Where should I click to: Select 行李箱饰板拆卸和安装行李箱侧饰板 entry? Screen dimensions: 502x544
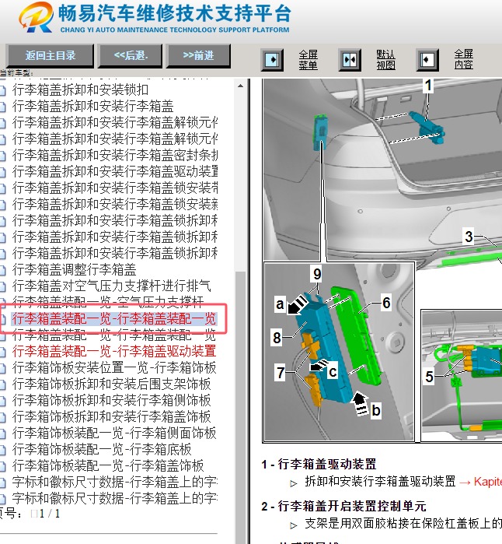coord(111,400)
